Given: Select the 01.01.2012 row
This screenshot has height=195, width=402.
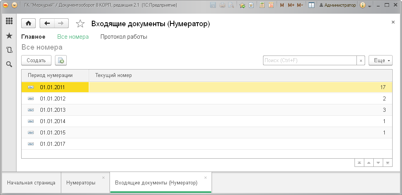Looking at the screenshot, I should click(x=207, y=98).
